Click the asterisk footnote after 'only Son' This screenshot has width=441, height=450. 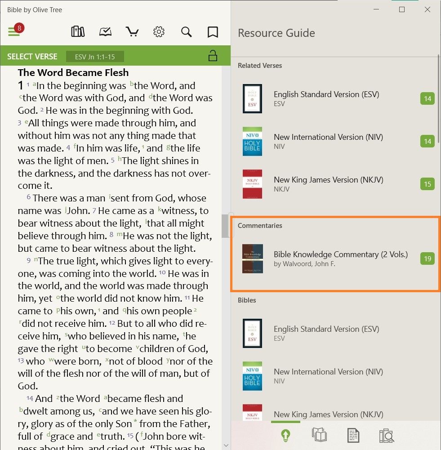pos(135,421)
